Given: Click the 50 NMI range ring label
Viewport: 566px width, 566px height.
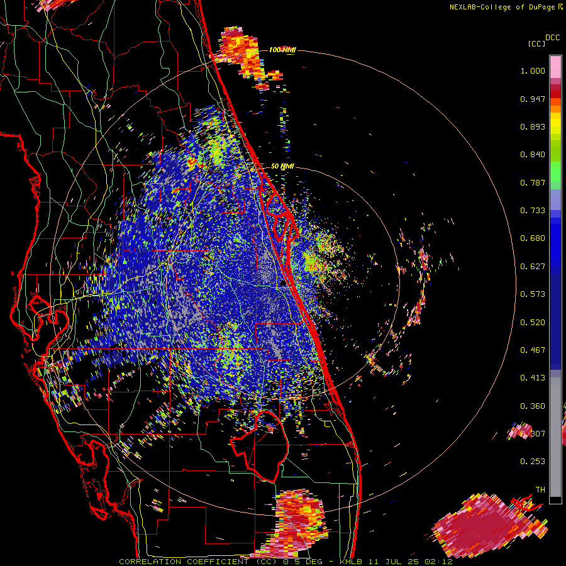Looking at the screenshot, I should pos(282,166).
